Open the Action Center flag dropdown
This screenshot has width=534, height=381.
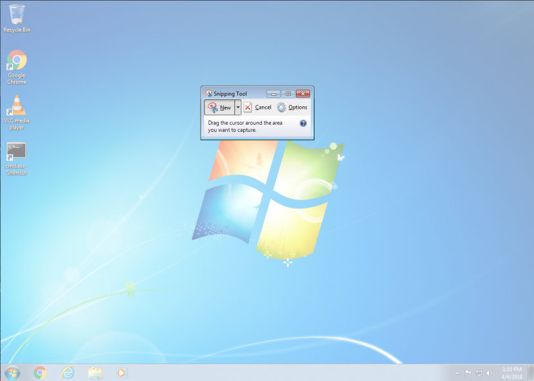(468, 372)
